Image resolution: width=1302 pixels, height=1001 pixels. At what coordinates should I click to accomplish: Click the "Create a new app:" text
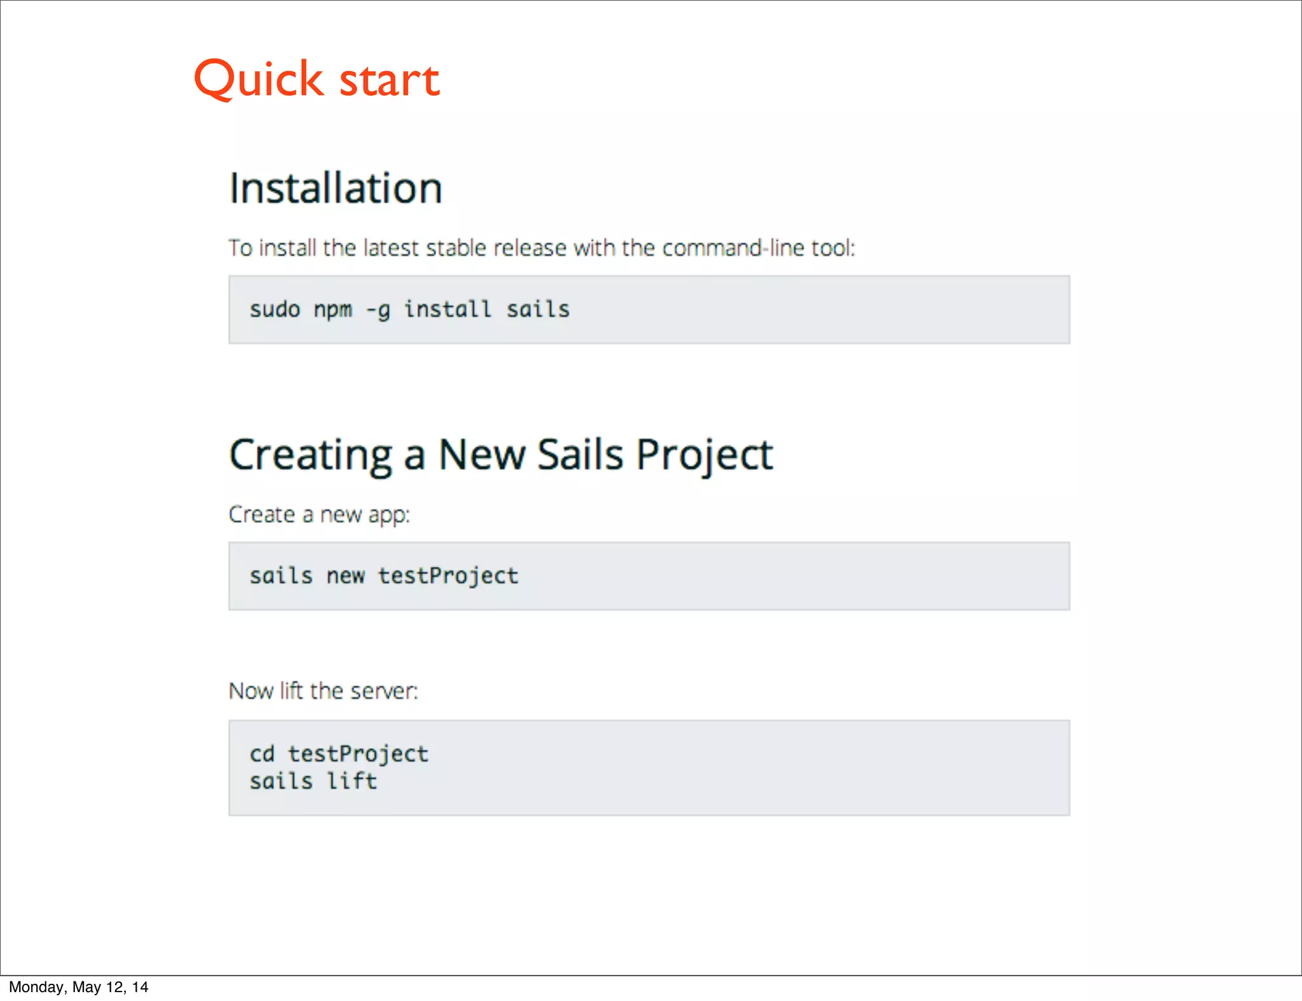click(x=319, y=514)
